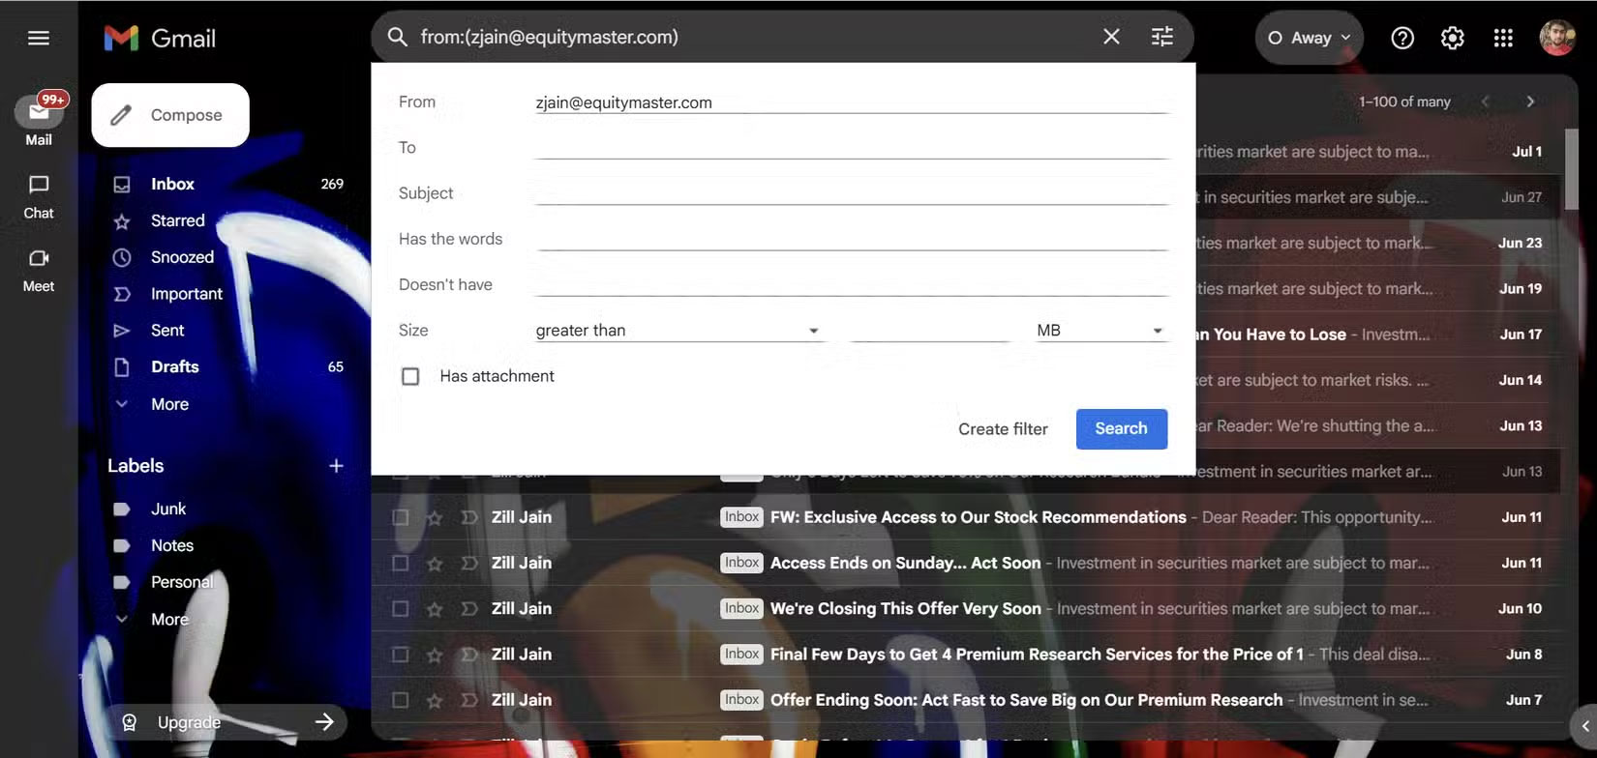Check the Has attachment box
1597x758 pixels.
click(x=410, y=376)
